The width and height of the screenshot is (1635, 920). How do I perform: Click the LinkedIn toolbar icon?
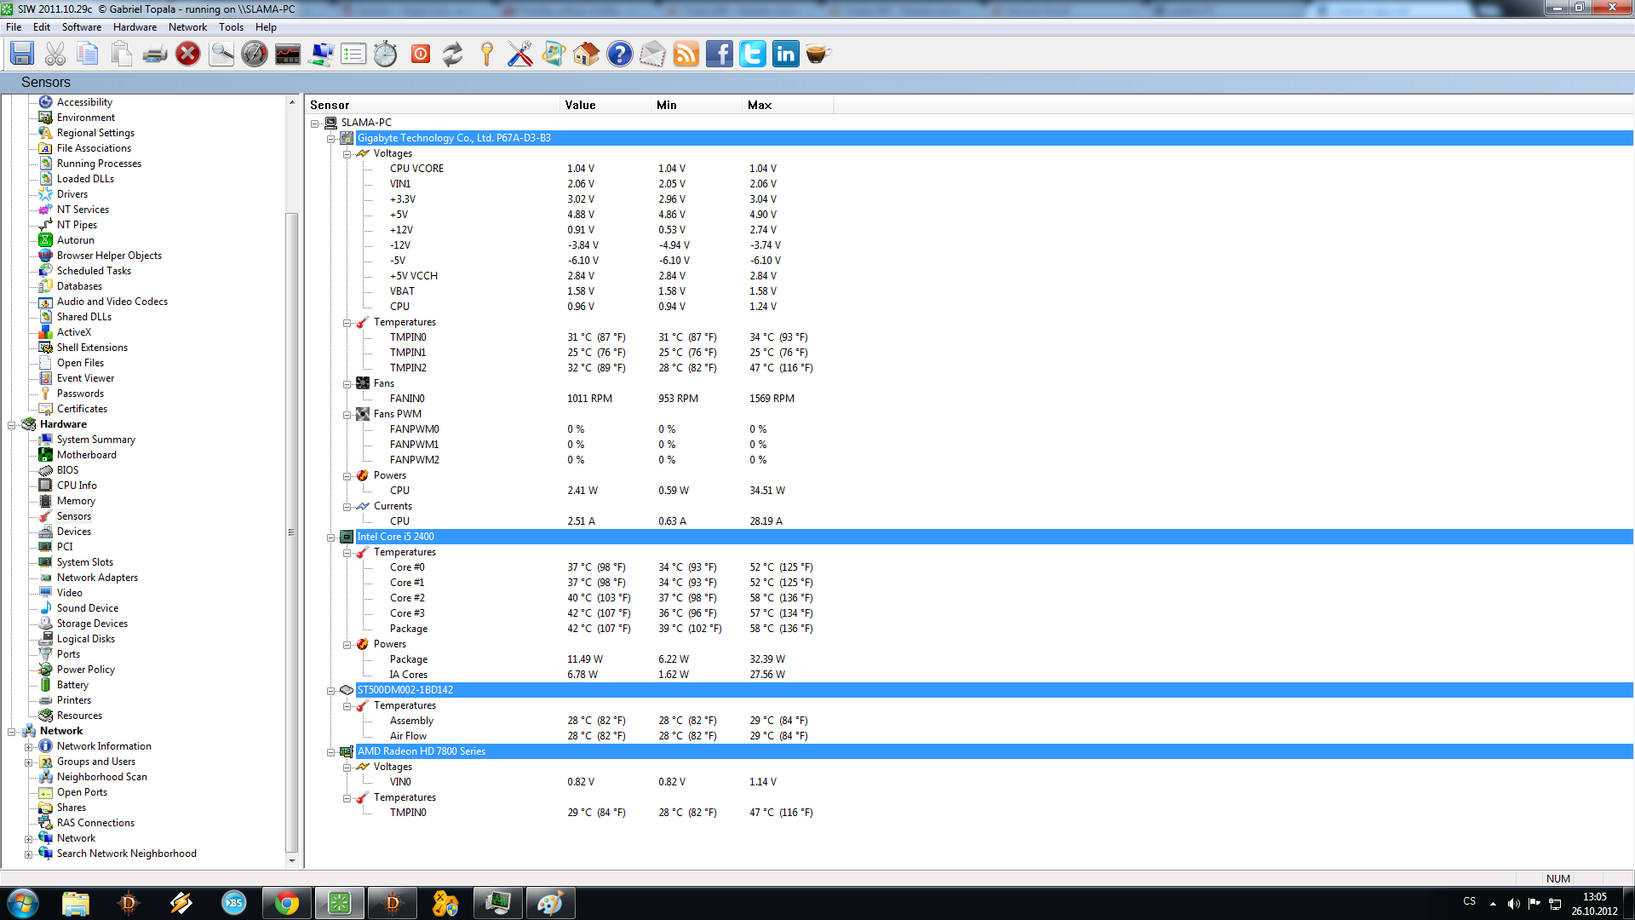(x=786, y=54)
